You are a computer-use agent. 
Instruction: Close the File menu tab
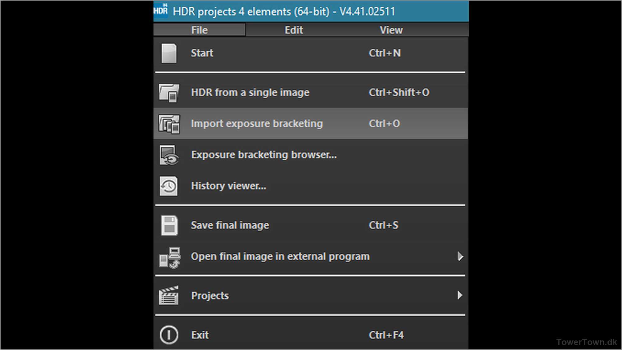199,30
